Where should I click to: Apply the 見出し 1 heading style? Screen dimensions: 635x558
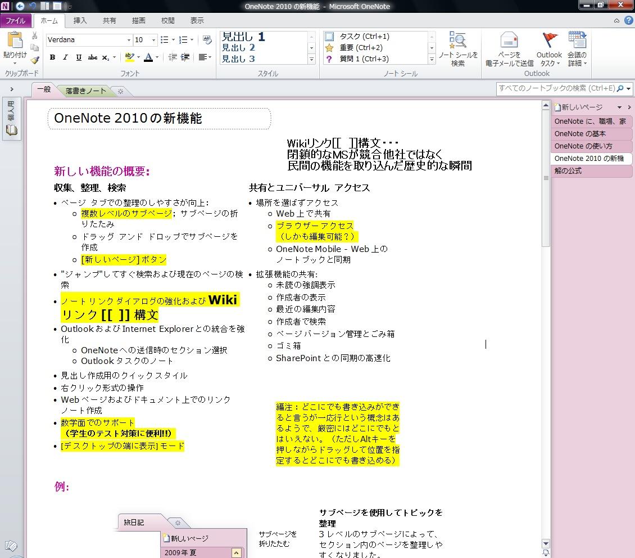[x=243, y=37]
